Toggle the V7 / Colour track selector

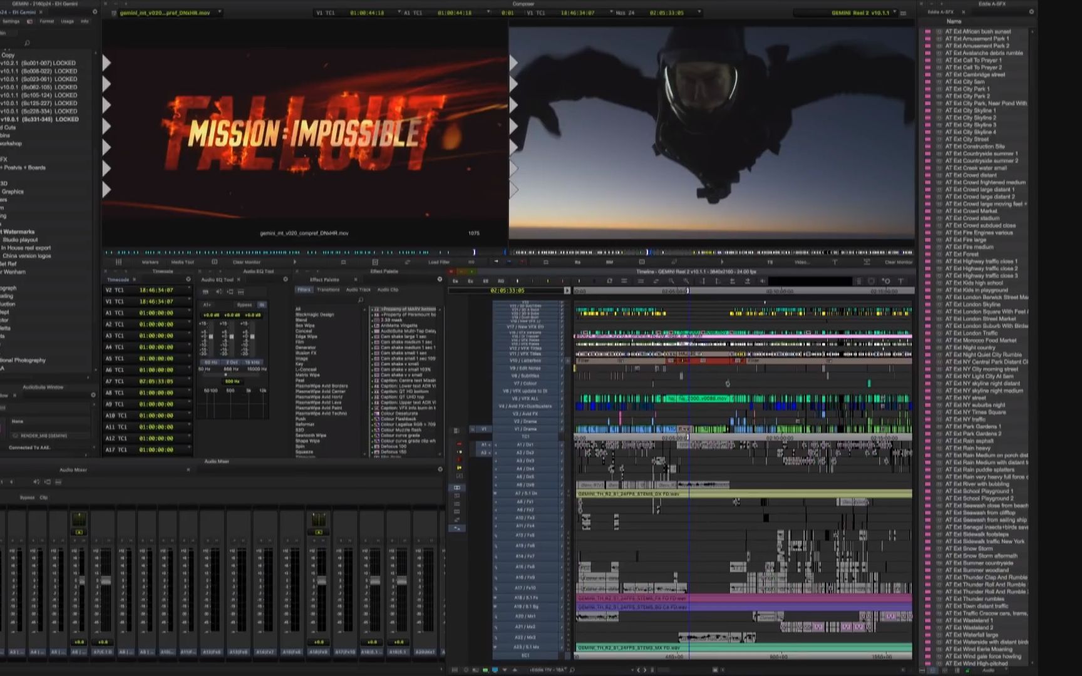(x=525, y=383)
